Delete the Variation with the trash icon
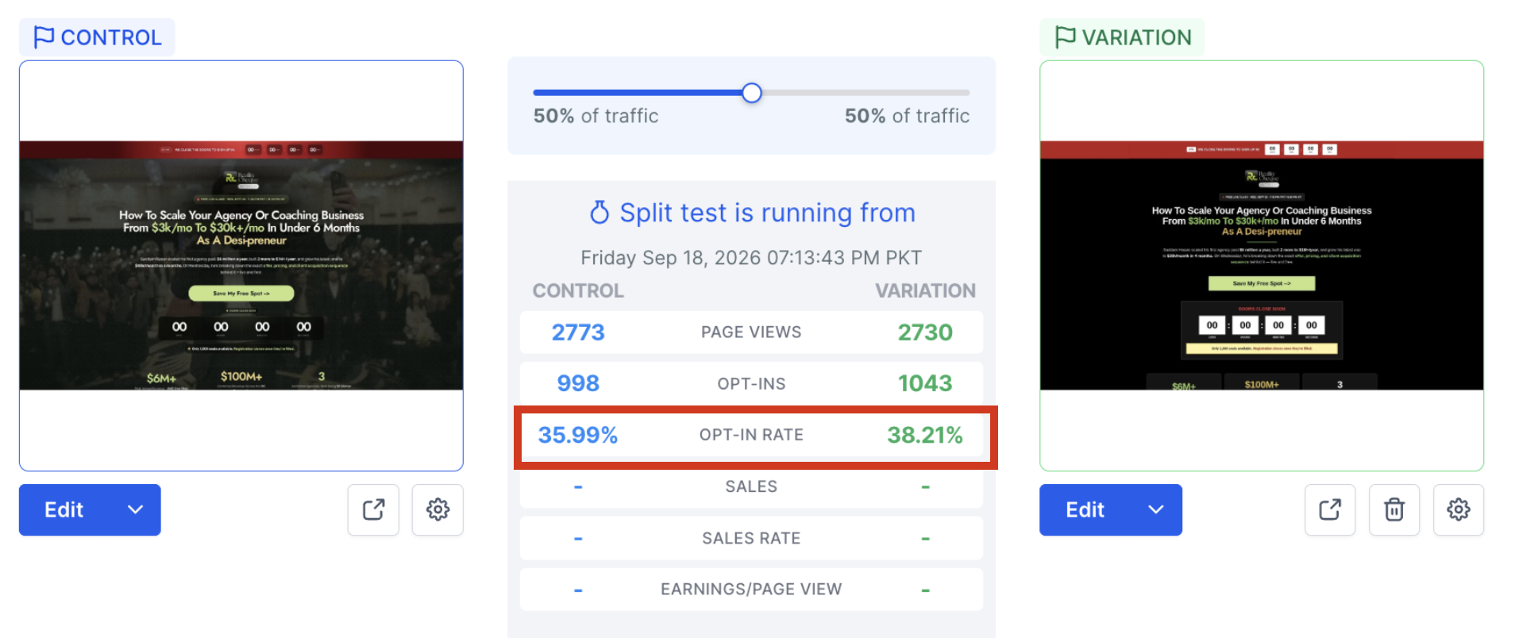The image size is (1515, 638). [1394, 509]
